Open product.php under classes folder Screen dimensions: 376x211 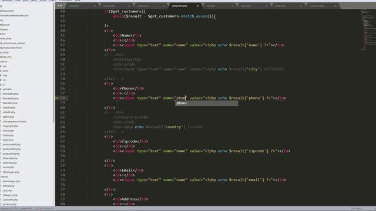click(9, 205)
